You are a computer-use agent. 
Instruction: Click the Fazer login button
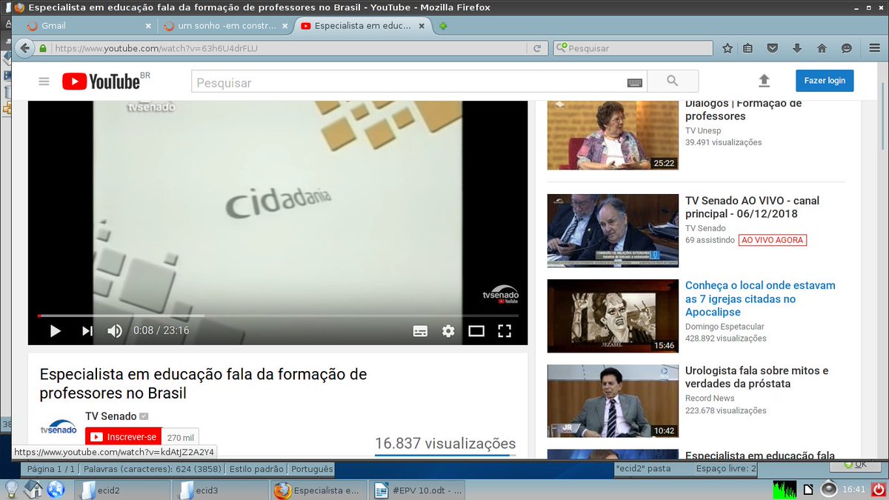pos(825,81)
